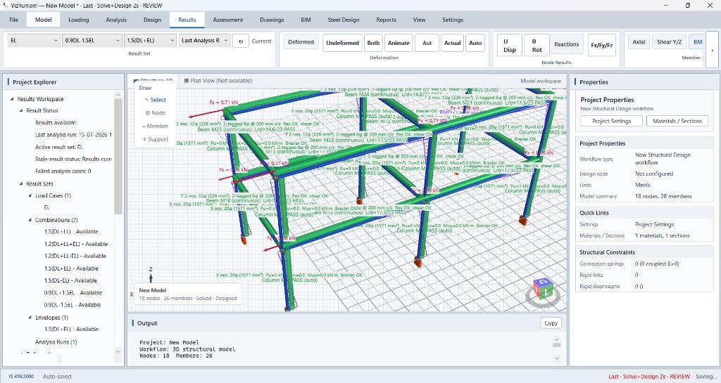Toggle BM member force display
This screenshot has height=383, width=721.
coord(698,41)
